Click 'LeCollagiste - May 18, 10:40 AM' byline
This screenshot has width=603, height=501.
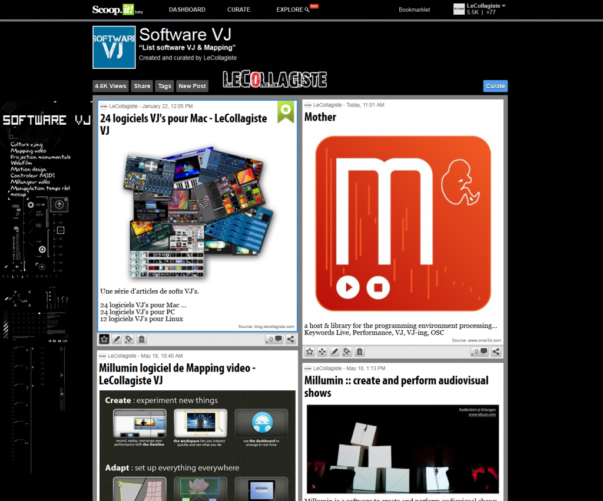click(x=145, y=356)
